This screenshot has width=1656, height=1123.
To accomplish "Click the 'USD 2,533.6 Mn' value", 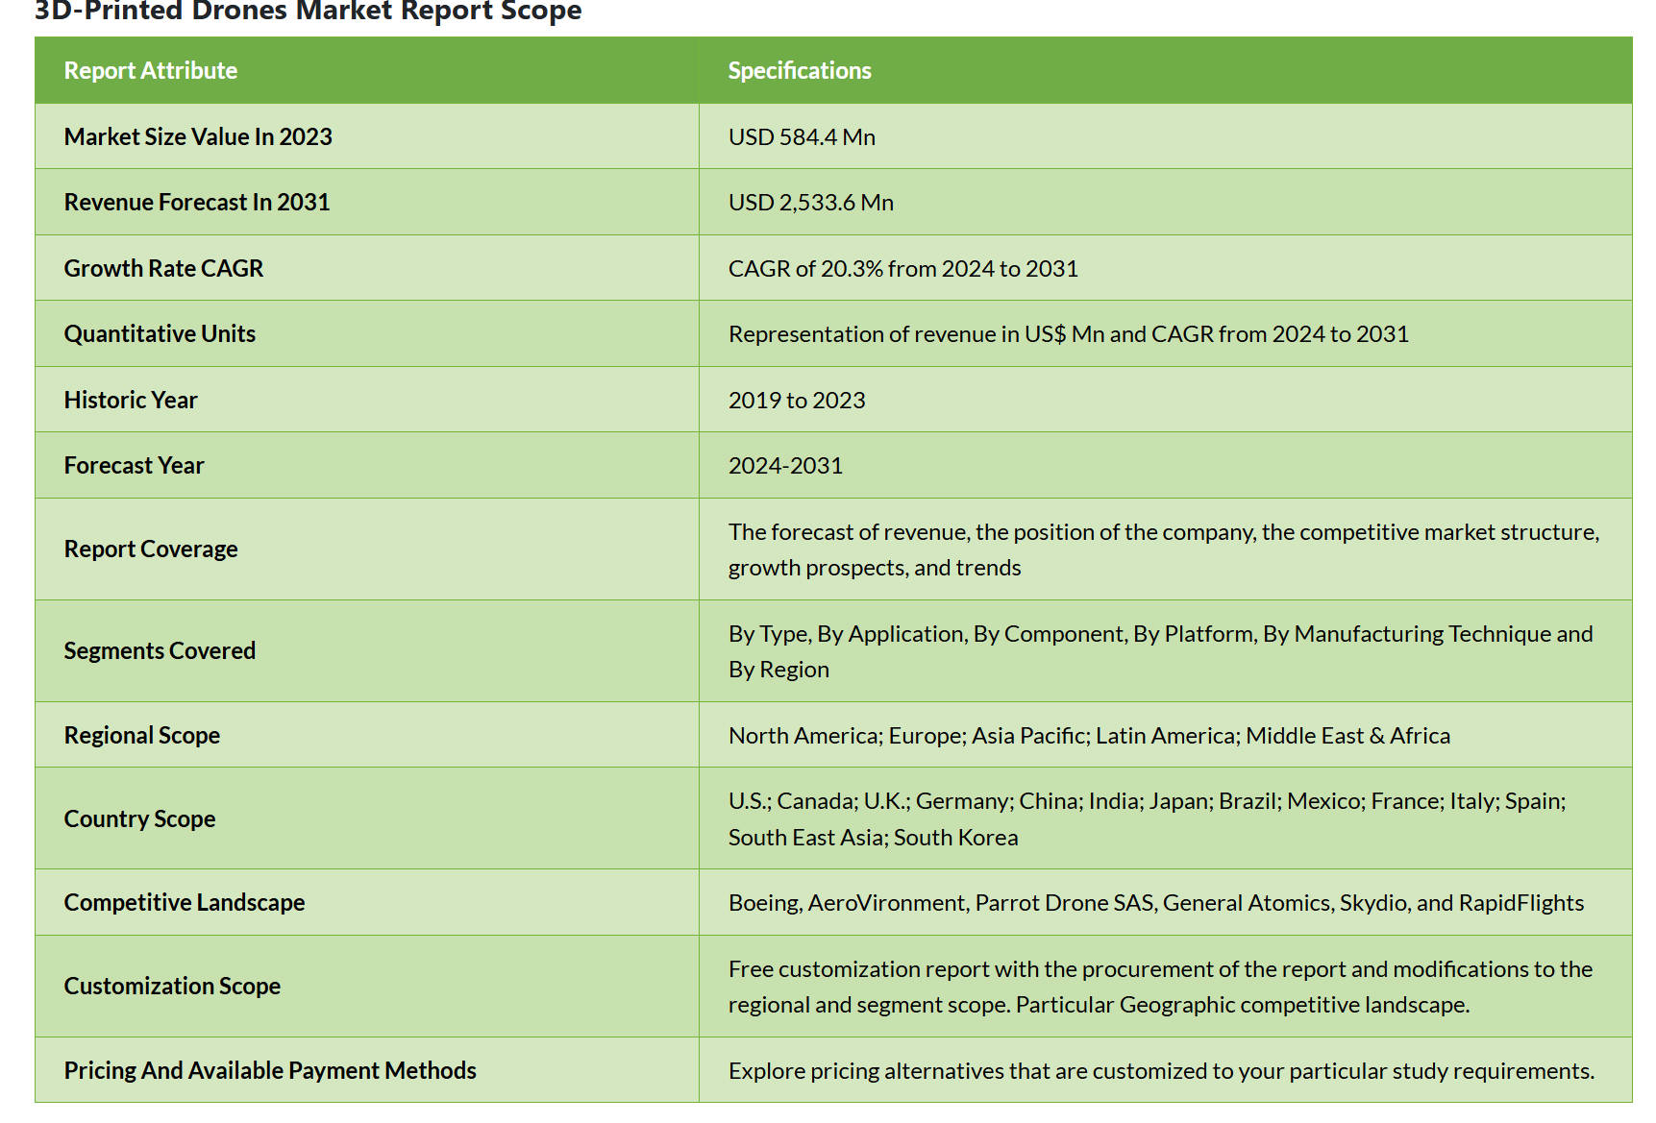I will tap(810, 203).
